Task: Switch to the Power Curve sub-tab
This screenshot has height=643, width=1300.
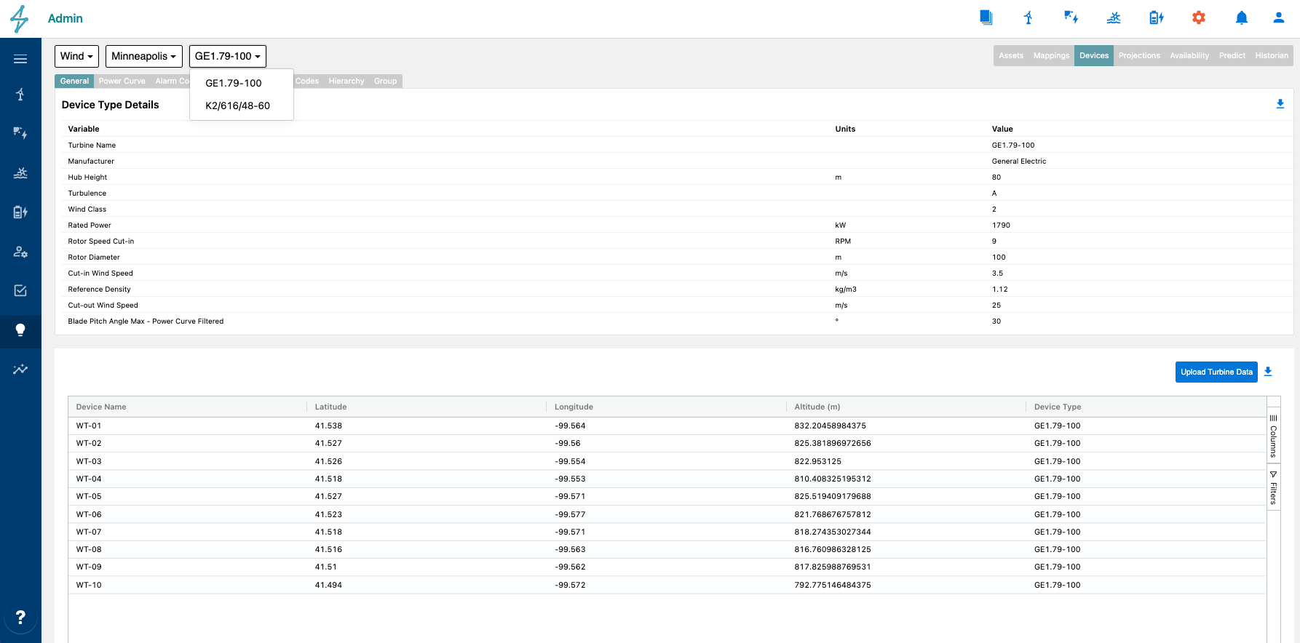Action: [122, 81]
